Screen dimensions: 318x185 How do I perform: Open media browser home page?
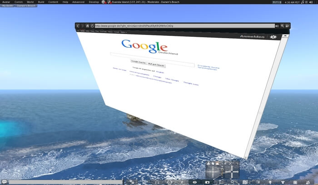[x=87, y=26]
